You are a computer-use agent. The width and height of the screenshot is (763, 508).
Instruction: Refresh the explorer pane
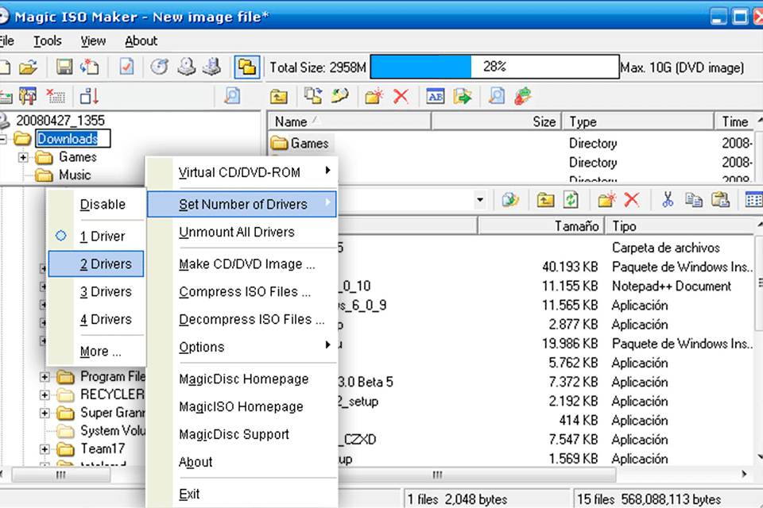[571, 200]
